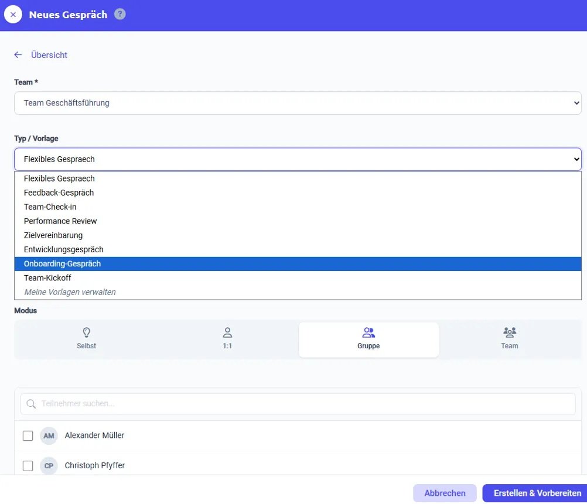Choose Flexibles Gespraech from the list
The image size is (587, 504).
point(298,179)
